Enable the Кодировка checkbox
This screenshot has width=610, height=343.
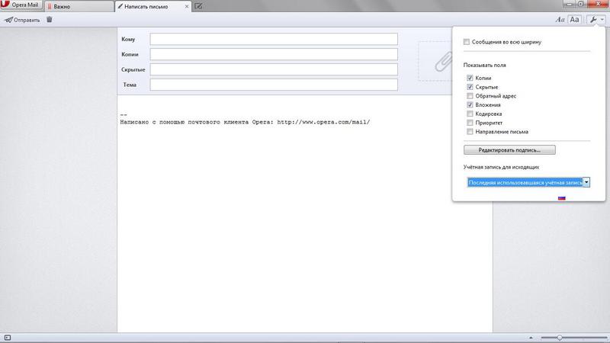(x=470, y=114)
